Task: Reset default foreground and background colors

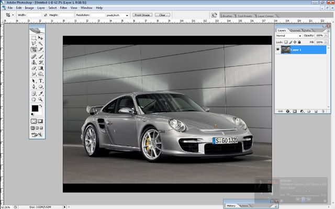Action: click(x=32, y=114)
